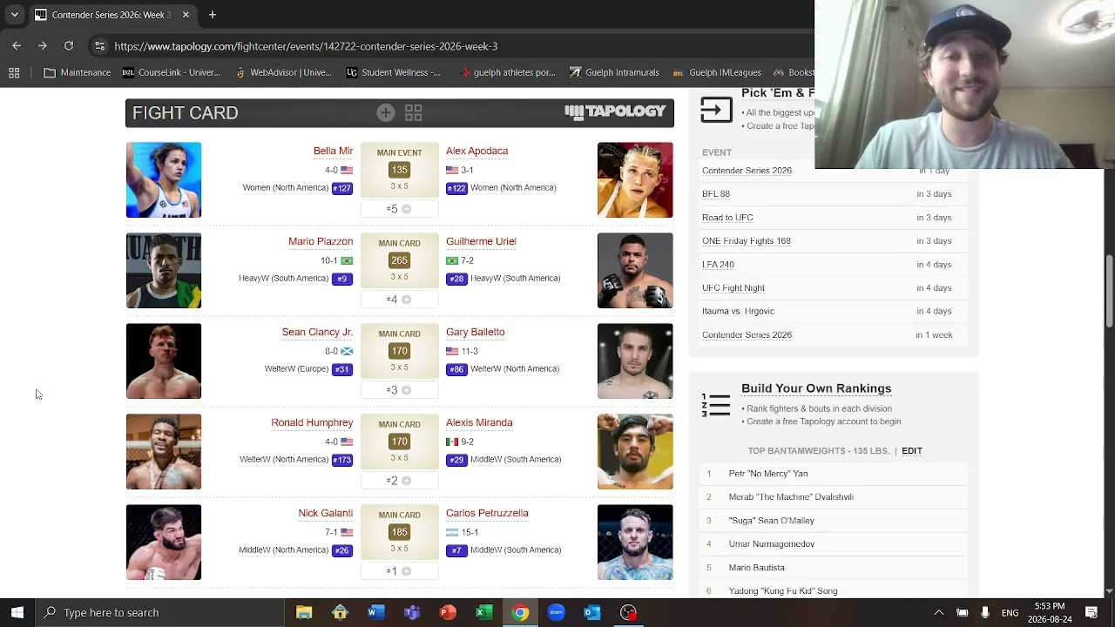Open Alexis Miranda fighter profile link
The width and height of the screenshot is (1115, 627).
point(479,422)
